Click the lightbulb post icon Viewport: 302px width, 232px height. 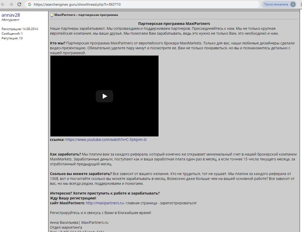[51, 15]
